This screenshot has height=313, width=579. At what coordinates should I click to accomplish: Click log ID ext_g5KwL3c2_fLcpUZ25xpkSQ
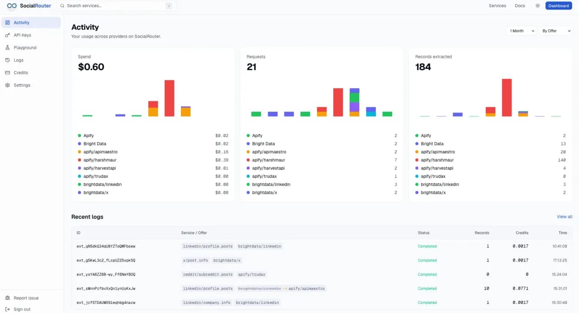coord(106,261)
